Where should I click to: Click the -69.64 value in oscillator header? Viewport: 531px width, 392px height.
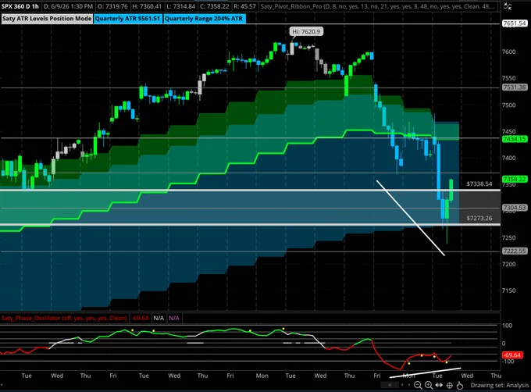click(141, 318)
